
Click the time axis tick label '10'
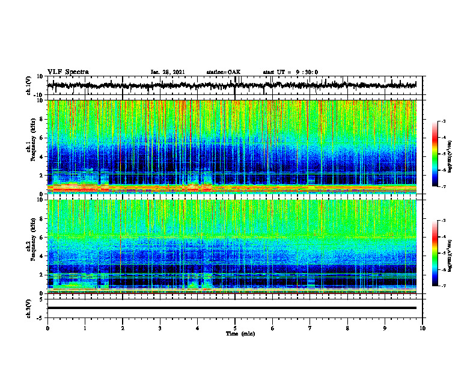point(423,328)
